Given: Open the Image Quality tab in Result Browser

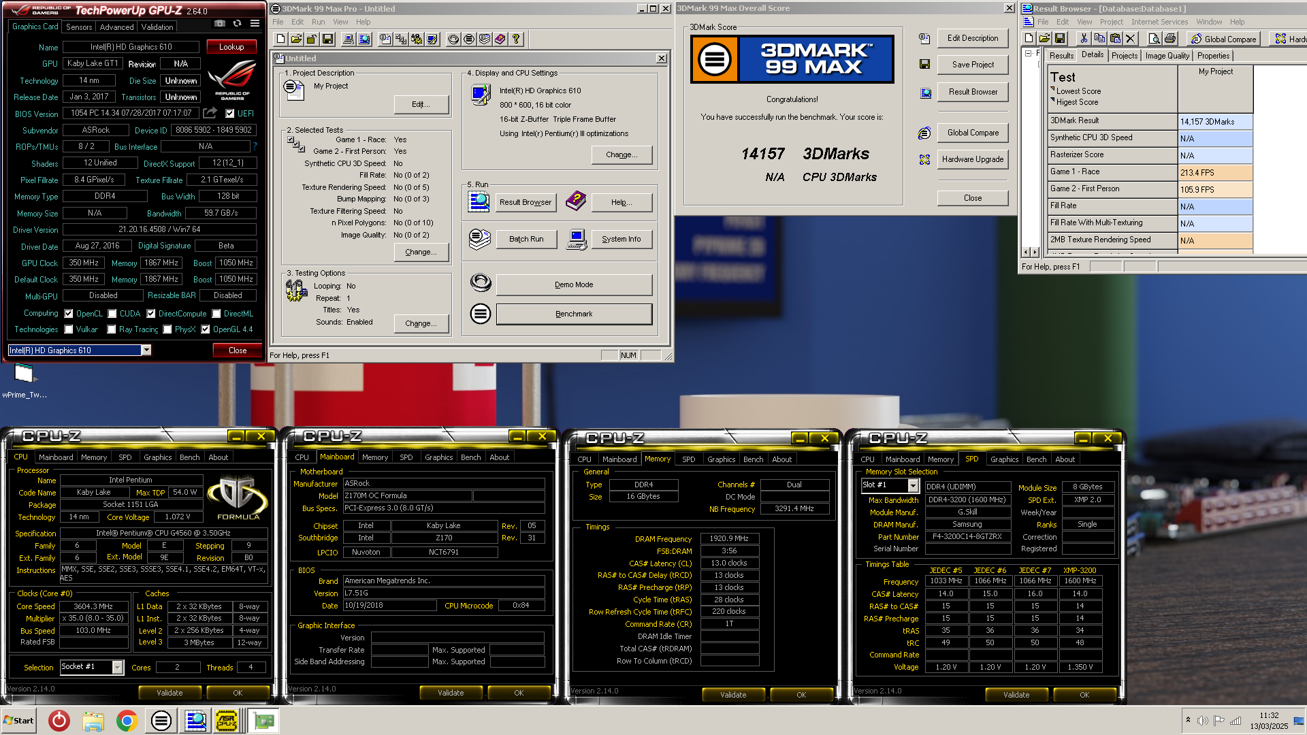Looking at the screenshot, I should [x=1167, y=56].
